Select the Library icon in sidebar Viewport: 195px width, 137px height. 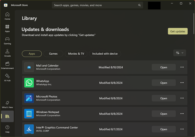coord(7,116)
